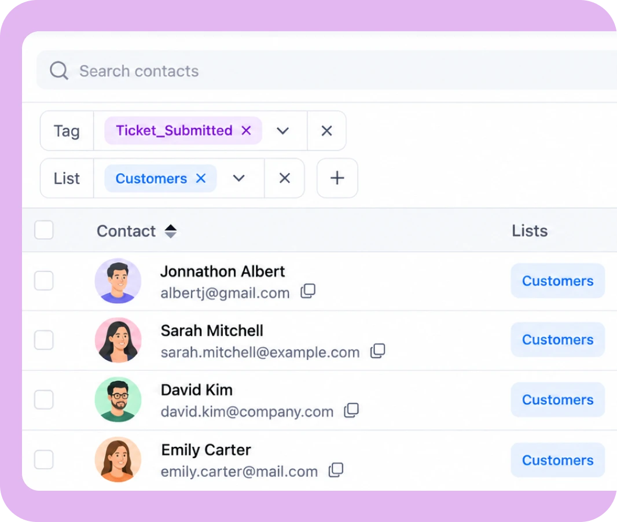Open the David Kim contact name
This screenshot has width=617, height=522.
(x=197, y=390)
